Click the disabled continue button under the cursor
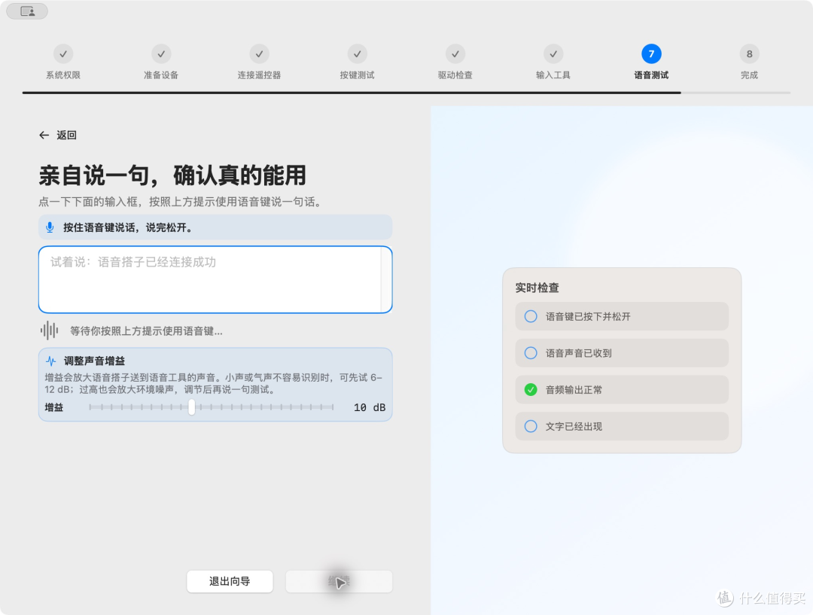This screenshot has width=813, height=615. coord(339,581)
